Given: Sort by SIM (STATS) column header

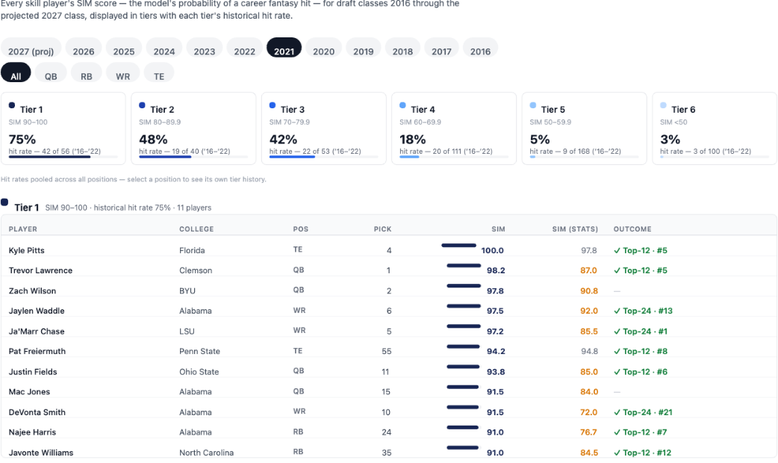Looking at the screenshot, I should click(x=575, y=229).
